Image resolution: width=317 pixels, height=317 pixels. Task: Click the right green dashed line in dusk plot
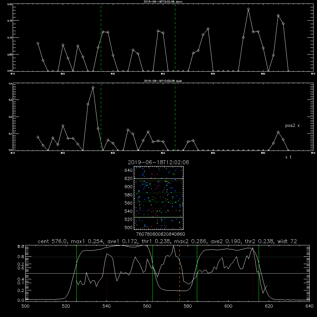(175, 117)
